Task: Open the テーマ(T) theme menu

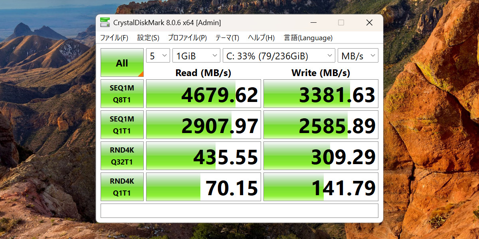Action: [x=227, y=38]
